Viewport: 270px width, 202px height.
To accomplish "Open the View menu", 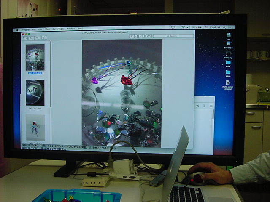I will [47, 29].
